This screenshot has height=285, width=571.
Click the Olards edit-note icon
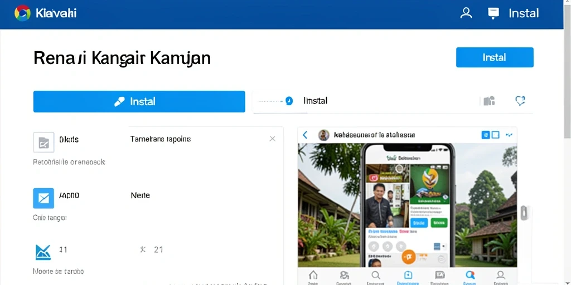pyautogui.click(x=43, y=142)
